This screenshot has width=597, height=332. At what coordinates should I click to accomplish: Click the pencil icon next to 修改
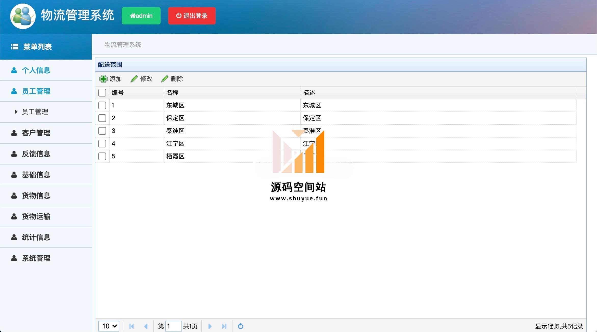click(x=134, y=79)
